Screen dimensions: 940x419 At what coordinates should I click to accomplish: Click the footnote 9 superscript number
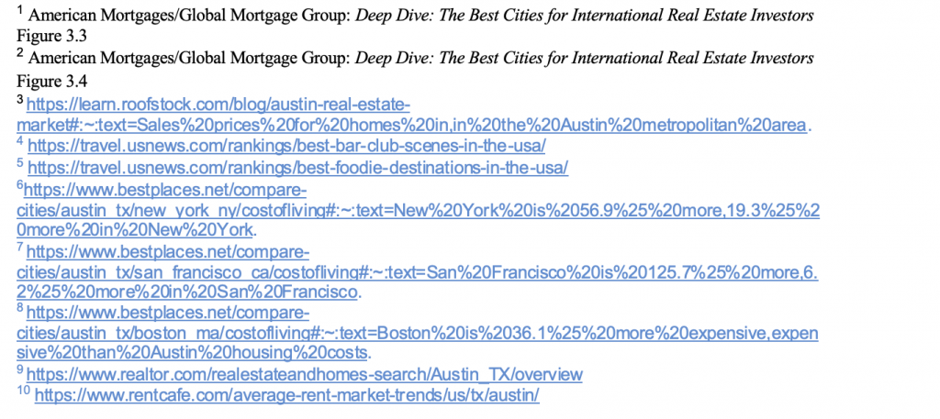20,371
